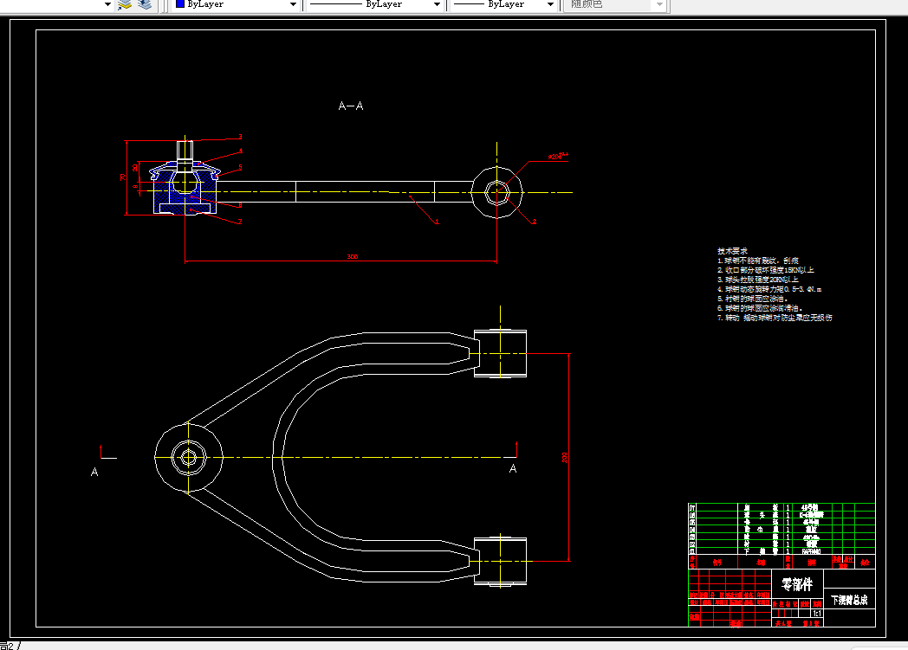Open the ByLayer lineweight dropdown
The height and width of the screenshot is (650, 908).
550,4
